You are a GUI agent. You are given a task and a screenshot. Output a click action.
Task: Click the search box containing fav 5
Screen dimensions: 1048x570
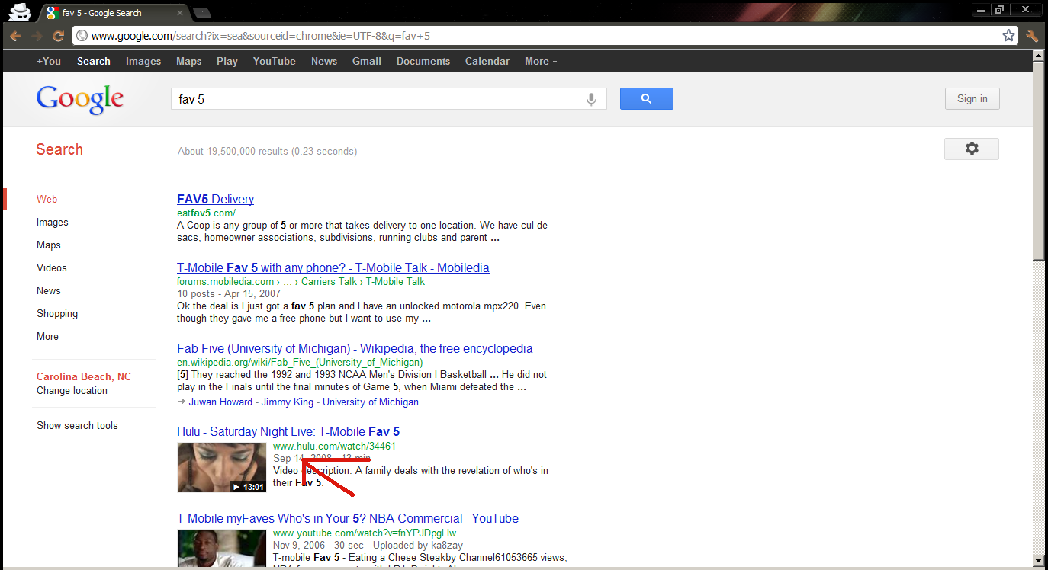pos(378,99)
